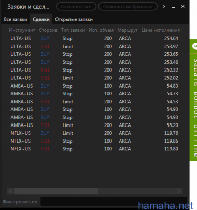The image size is (197, 210).
Task: Expand more actions with the right chevron
Action: pyautogui.click(x=164, y=6)
